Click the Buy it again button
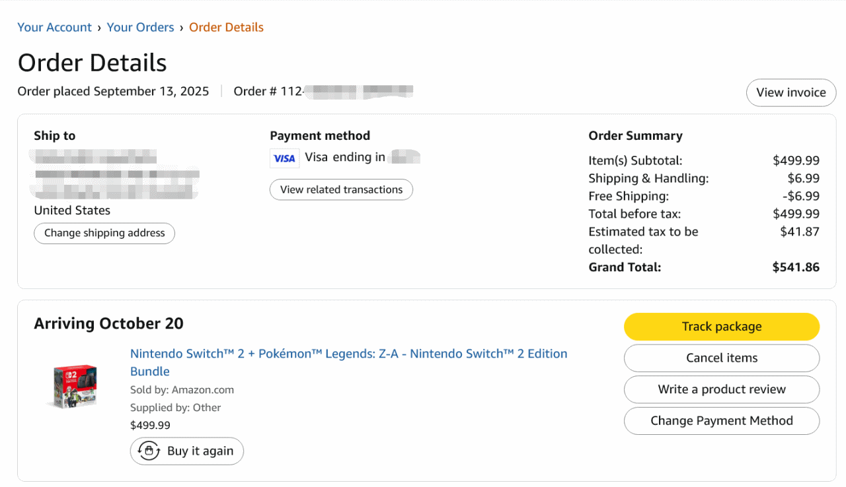Screen dimensions: 846x487 (x=187, y=451)
